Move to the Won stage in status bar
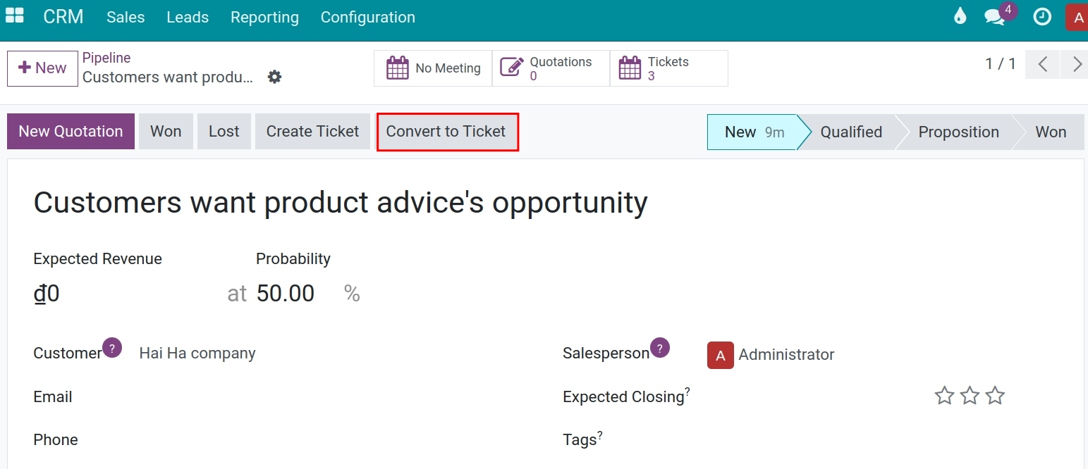The width and height of the screenshot is (1088, 469). 1051,132
